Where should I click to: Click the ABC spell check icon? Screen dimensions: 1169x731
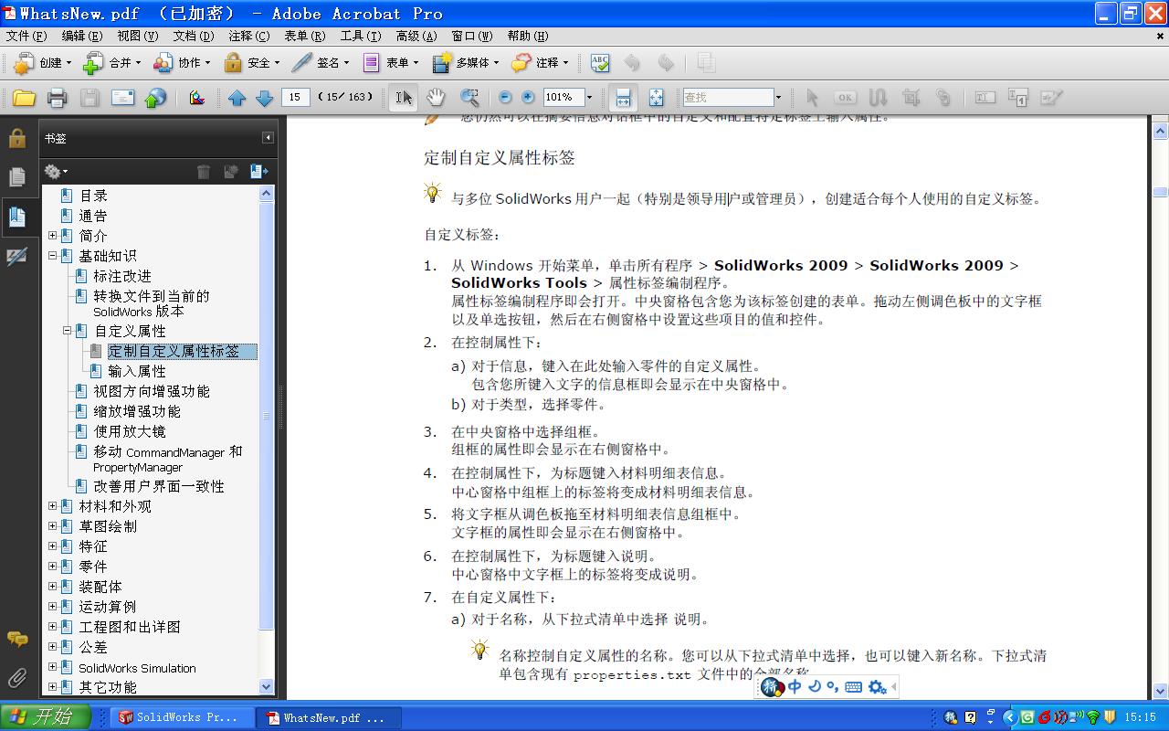[600, 63]
